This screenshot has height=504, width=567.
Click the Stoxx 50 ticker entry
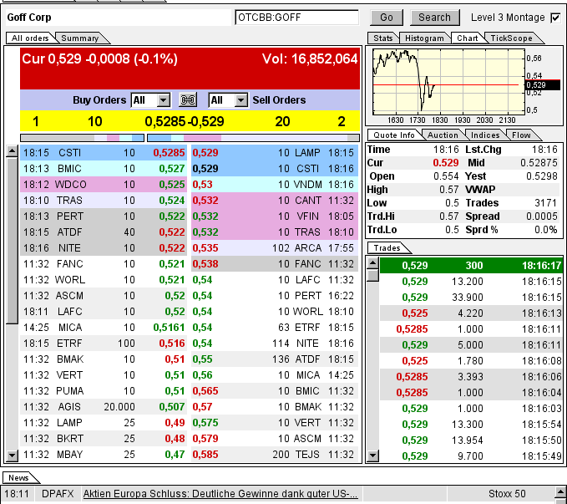(507, 494)
